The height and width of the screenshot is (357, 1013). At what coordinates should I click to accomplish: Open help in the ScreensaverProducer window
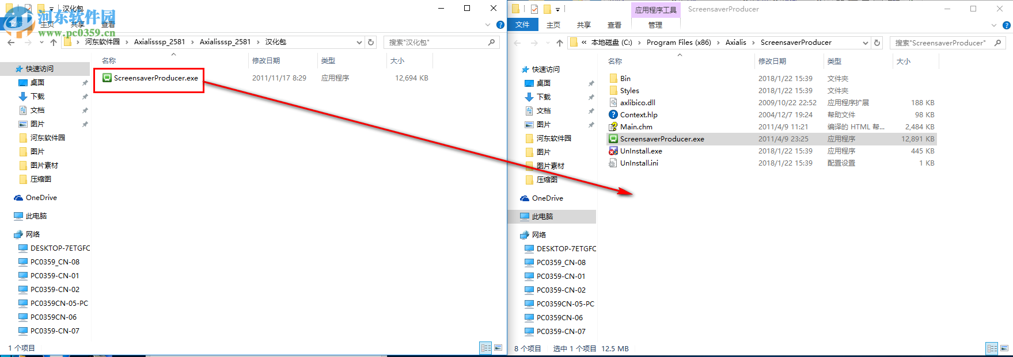[1007, 25]
